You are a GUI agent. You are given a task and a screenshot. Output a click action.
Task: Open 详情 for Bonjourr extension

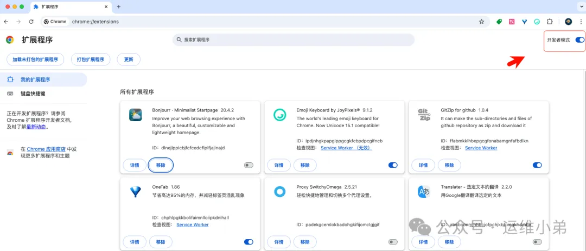(x=135, y=166)
